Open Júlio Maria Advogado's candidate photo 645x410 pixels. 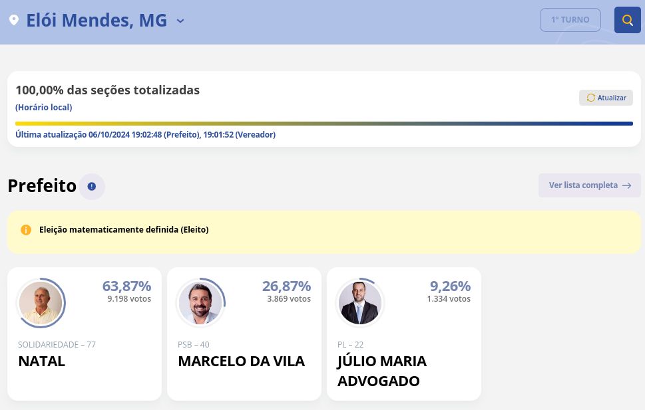tap(360, 303)
